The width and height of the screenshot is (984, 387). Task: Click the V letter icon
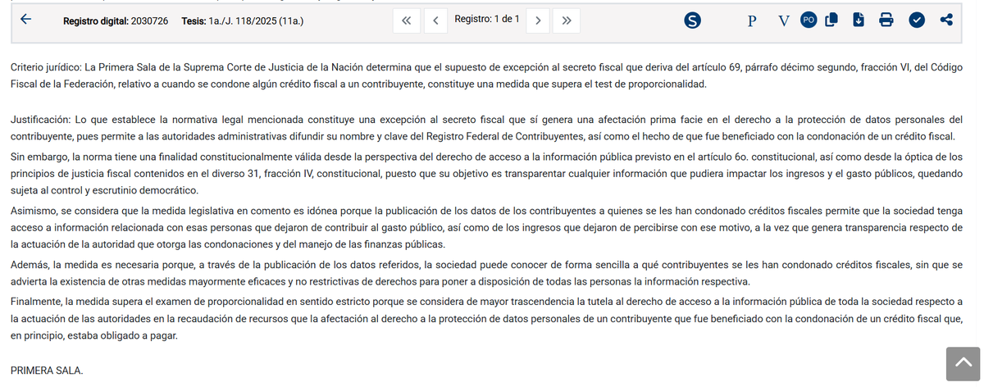pyautogui.click(x=784, y=20)
